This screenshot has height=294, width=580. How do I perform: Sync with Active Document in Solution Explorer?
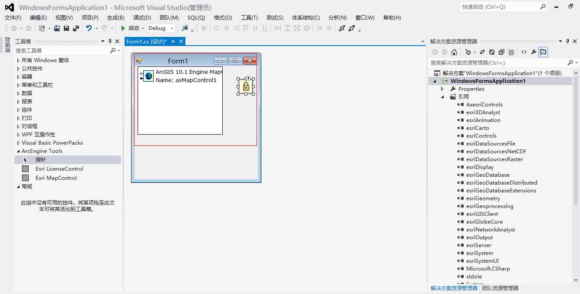[x=482, y=52]
